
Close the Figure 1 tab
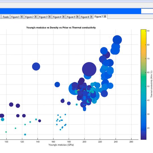[x=22, y=17]
